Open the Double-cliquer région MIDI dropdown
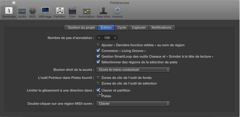Screen dimensions: 240x117 pos(133,104)
